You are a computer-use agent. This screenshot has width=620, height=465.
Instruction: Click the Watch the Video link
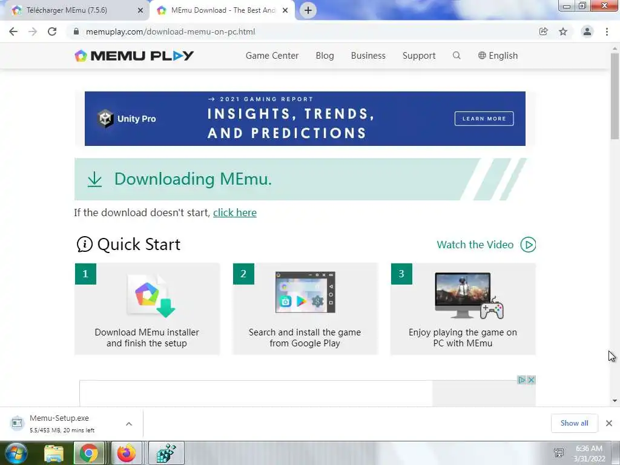[x=475, y=245]
